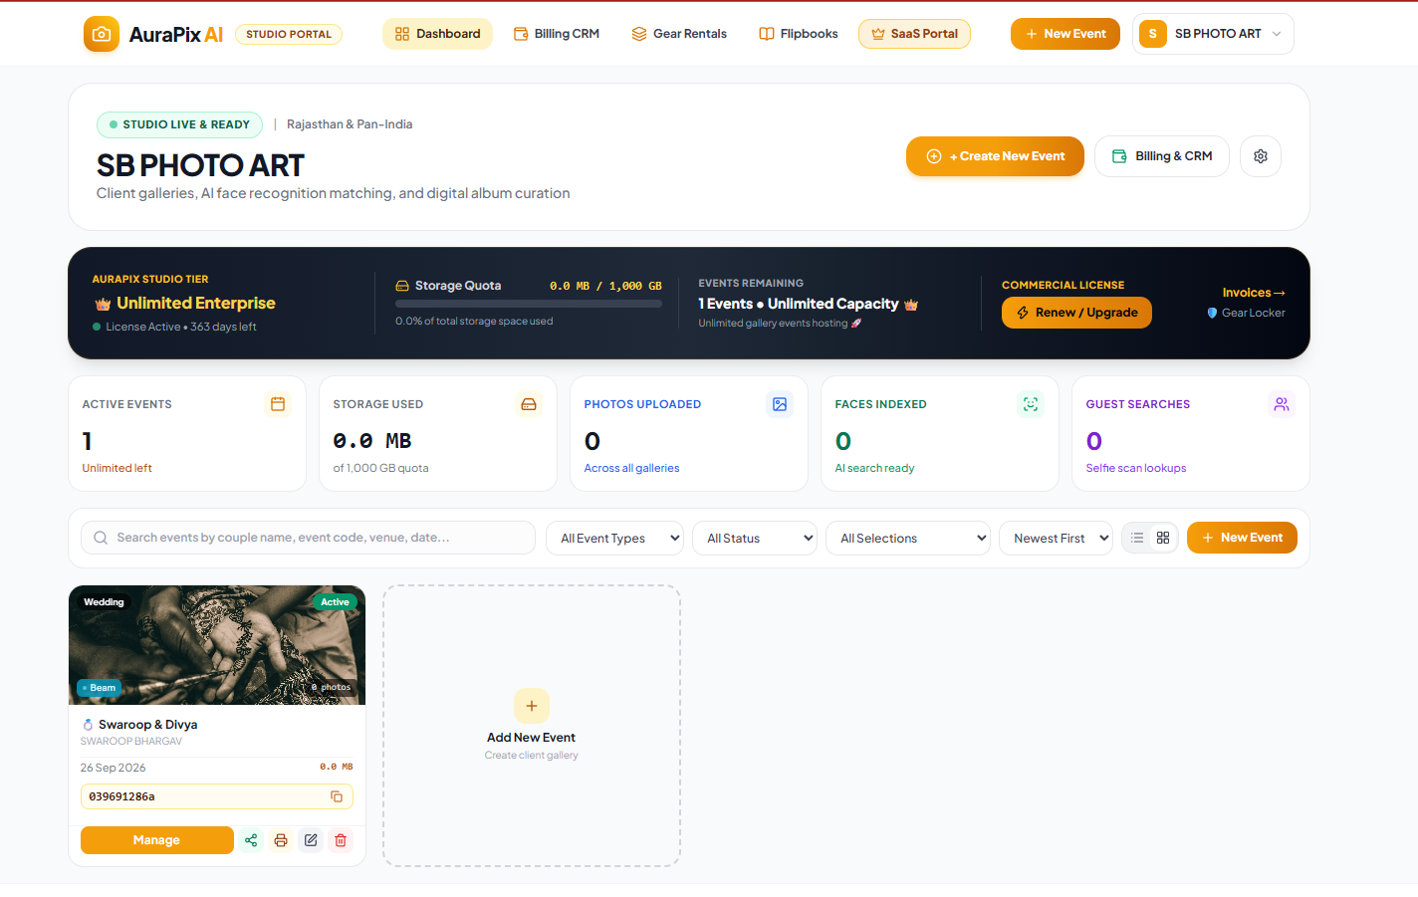This screenshot has height=897, width=1418.
Task: Click the Photos Uploaded image icon
Action: pyautogui.click(x=780, y=404)
